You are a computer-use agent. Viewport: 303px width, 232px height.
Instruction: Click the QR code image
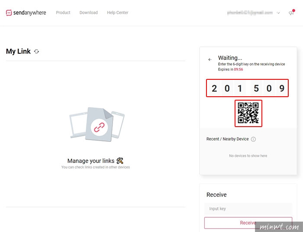[248, 113]
